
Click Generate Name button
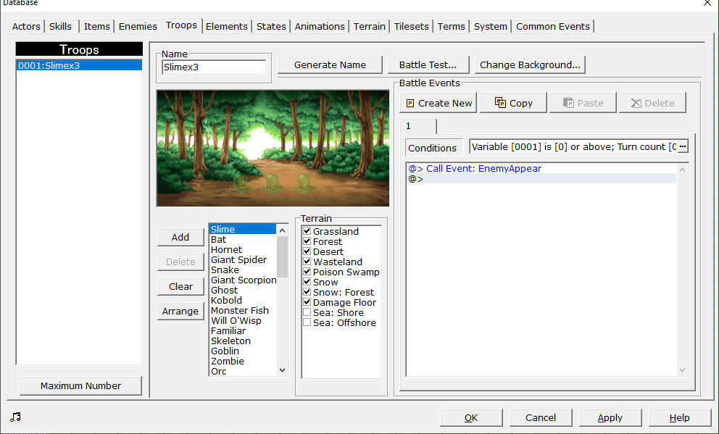331,64
